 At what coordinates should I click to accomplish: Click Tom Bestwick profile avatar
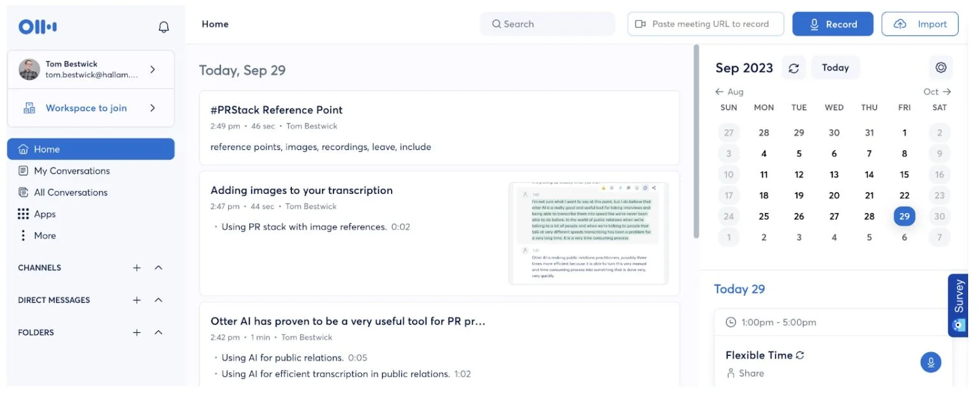(x=29, y=70)
